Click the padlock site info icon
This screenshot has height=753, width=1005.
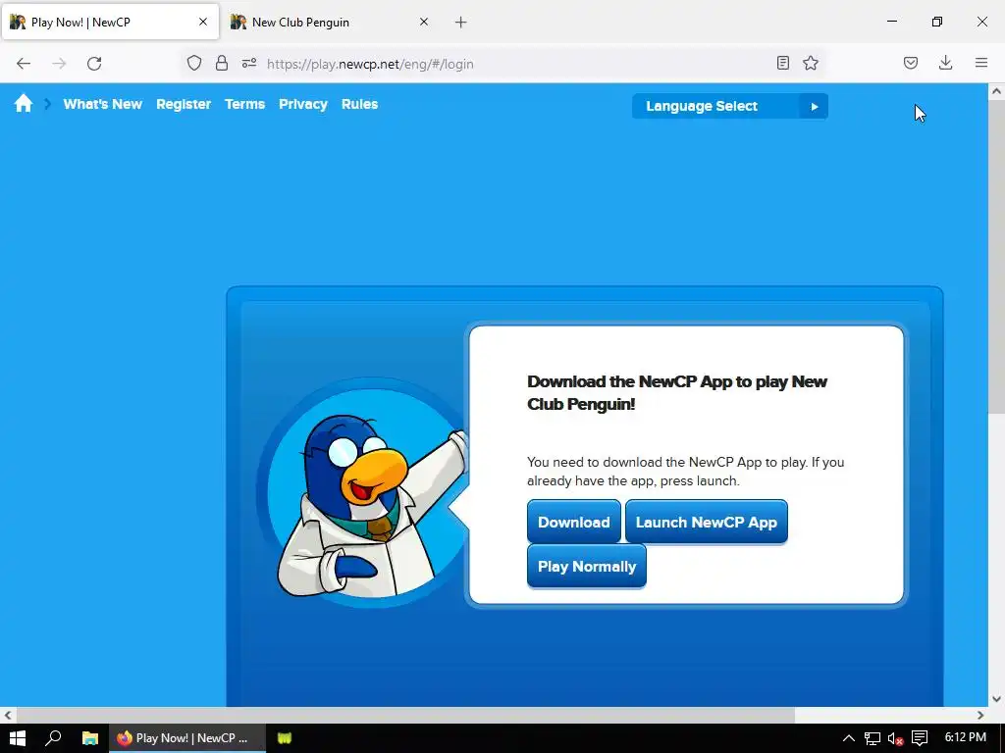(222, 63)
